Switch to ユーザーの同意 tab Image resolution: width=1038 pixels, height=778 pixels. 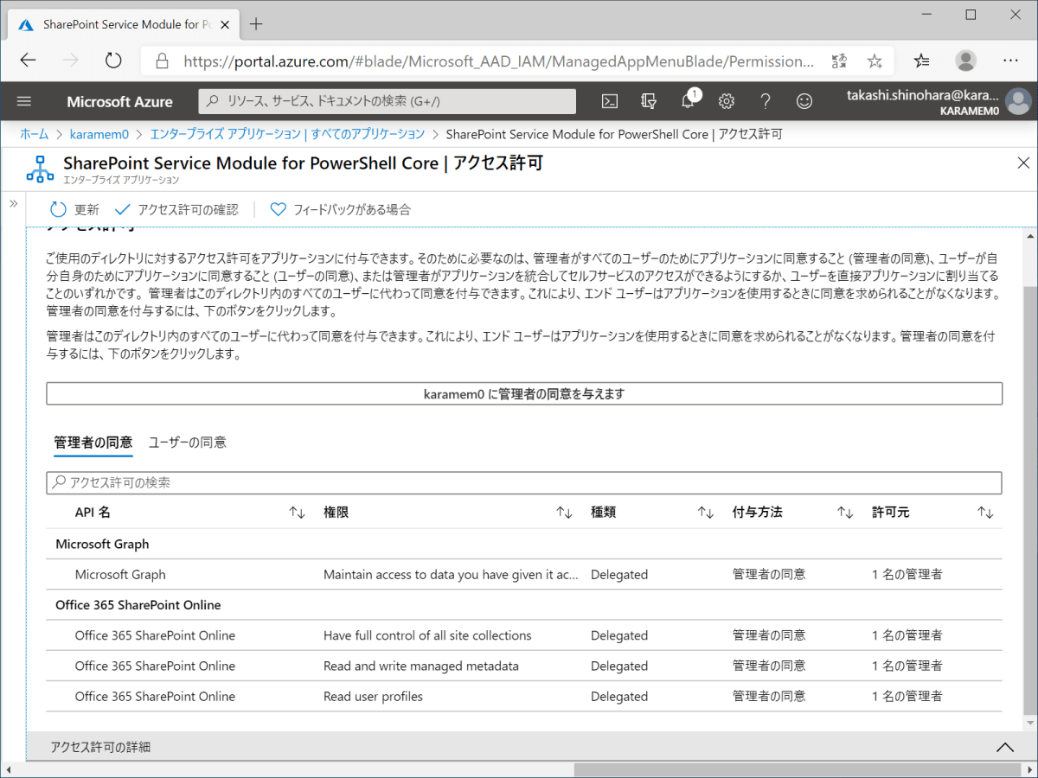188,442
